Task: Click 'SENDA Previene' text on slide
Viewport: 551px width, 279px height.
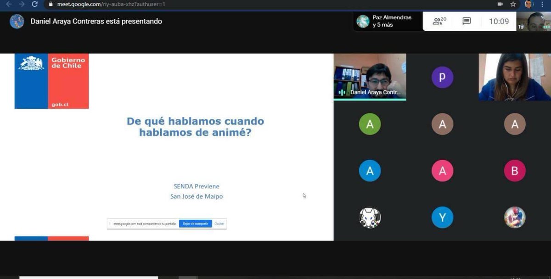Action: [197, 186]
